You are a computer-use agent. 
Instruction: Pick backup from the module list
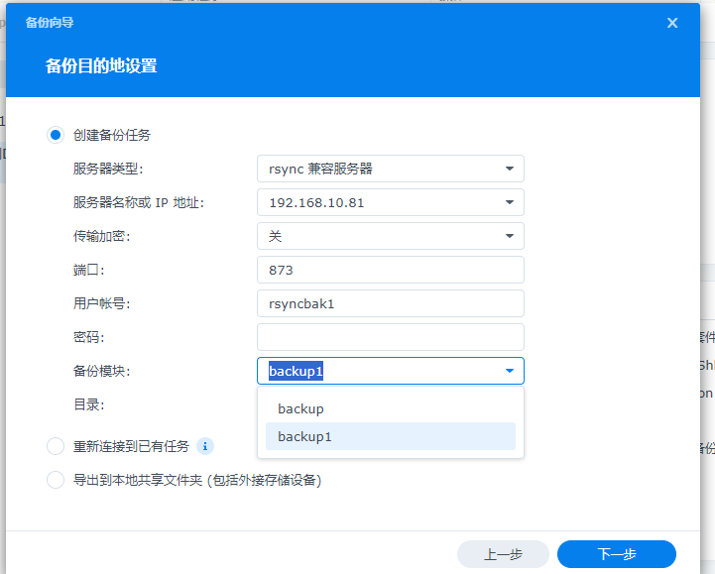(301, 408)
